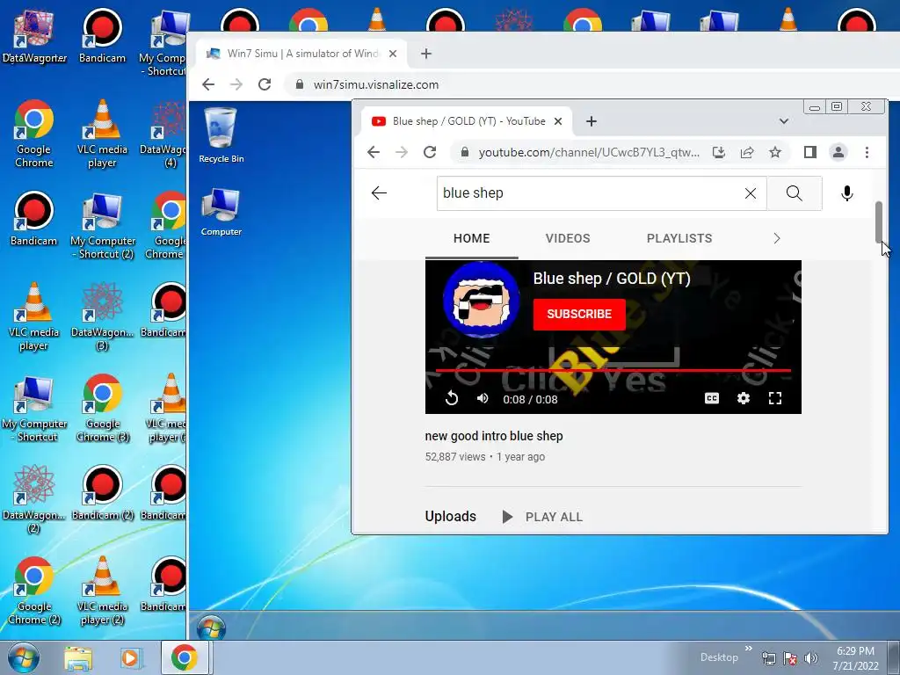900x675 pixels.
Task: Click the youtube.com address bar
Action: (x=588, y=152)
